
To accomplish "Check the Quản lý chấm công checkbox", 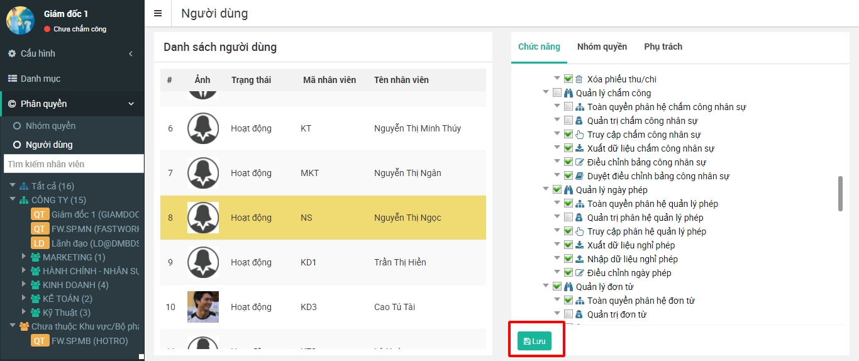I will tap(557, 93).
